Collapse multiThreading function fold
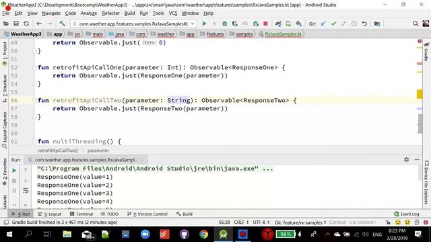Viewport: 431px width, 242px height. click(x=34, y=142)
